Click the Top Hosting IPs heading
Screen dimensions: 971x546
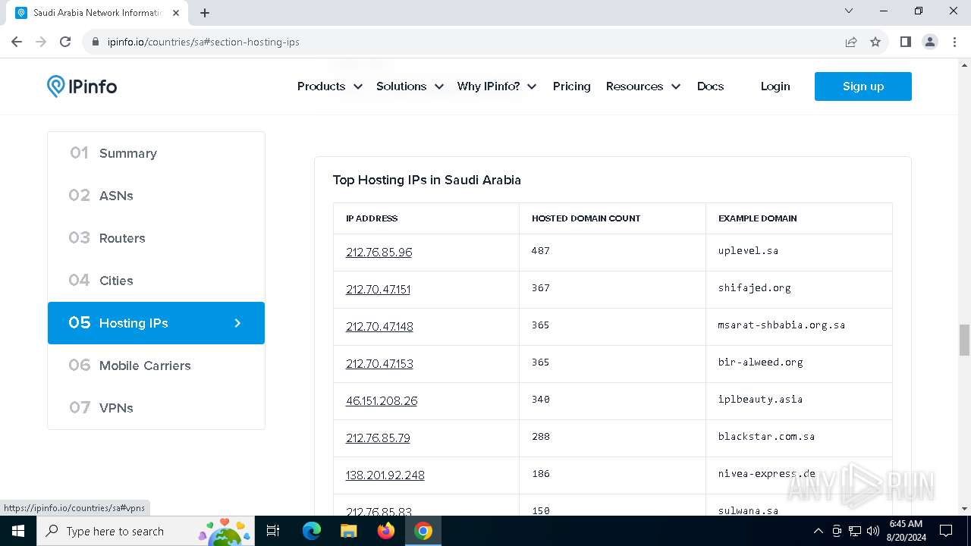coord(426,180)
